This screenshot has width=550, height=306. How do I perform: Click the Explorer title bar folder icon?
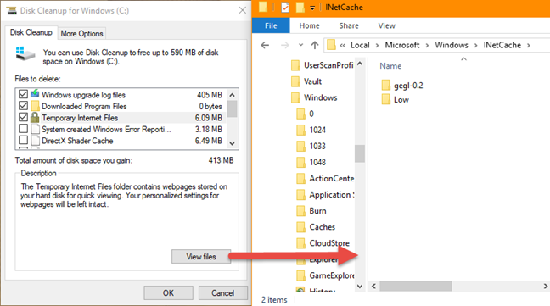263,7
